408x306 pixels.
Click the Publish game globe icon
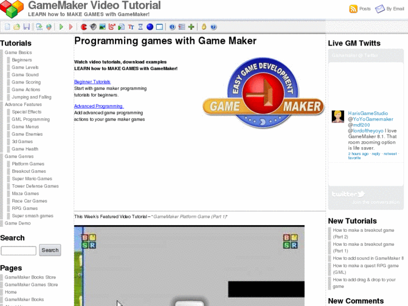49,27
